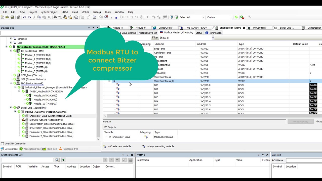Open the Information tab

pos(213,33)
